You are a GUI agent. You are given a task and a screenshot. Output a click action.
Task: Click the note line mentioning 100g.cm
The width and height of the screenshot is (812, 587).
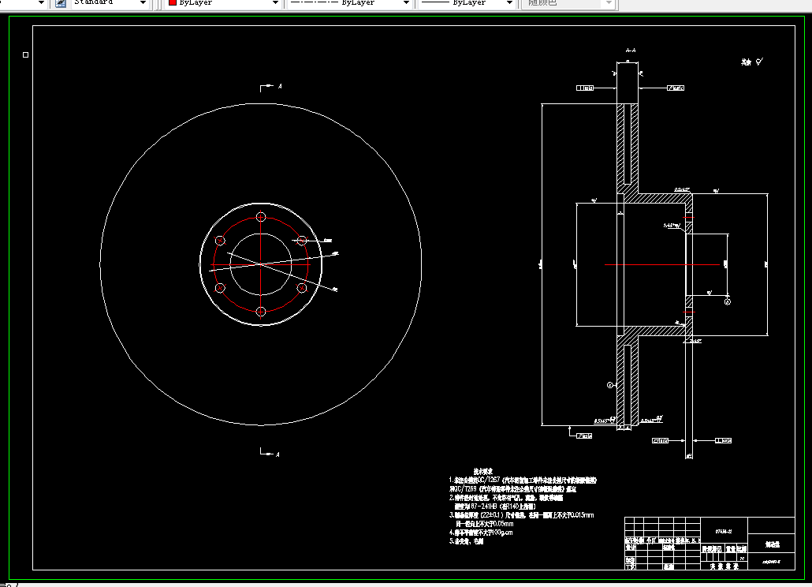481,532
